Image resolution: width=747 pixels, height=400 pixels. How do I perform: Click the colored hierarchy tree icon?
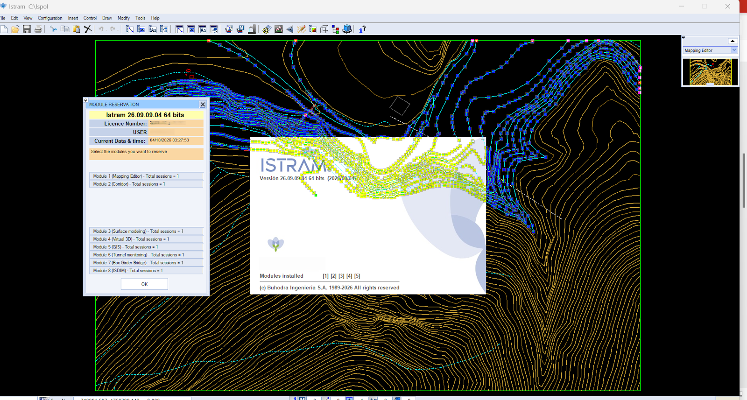pyautogui.click(x=335, y=29)
